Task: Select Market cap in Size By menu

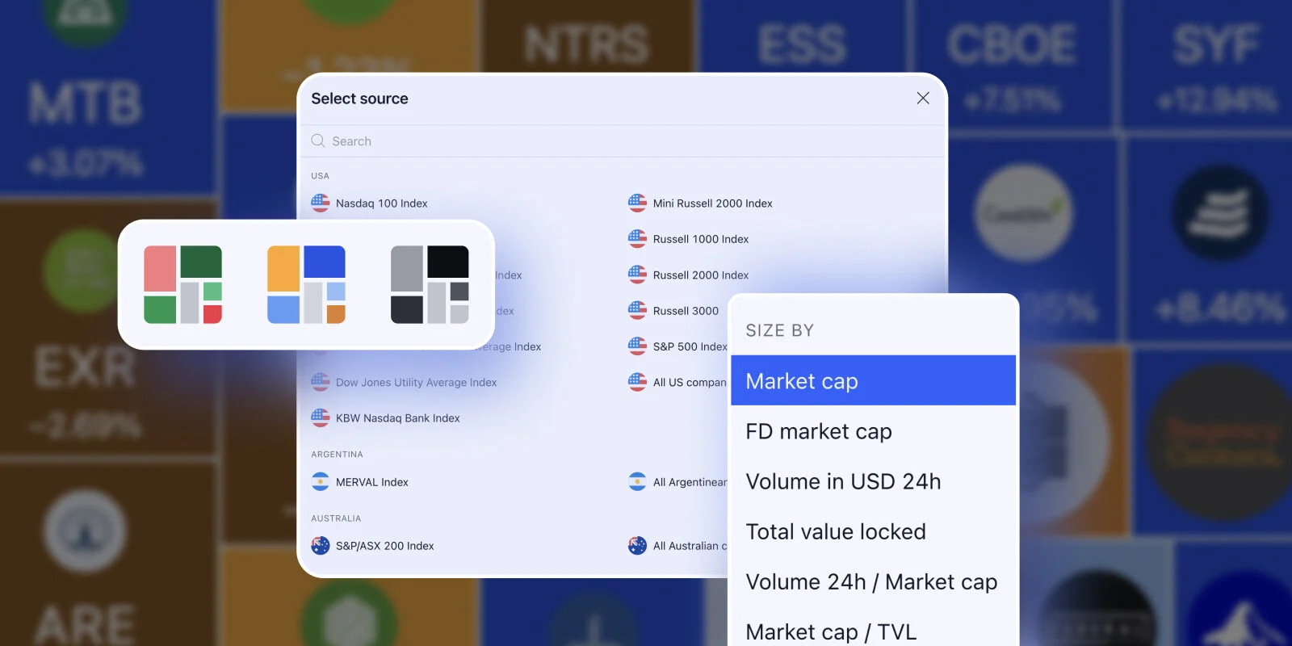Action: click(873, 380)
